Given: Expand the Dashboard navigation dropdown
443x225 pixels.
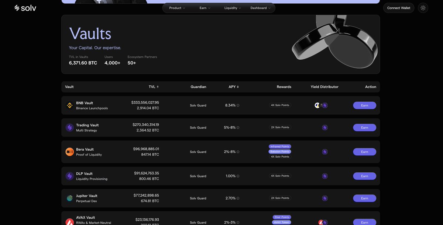Looking at the screenshot, I should [261, 8].
